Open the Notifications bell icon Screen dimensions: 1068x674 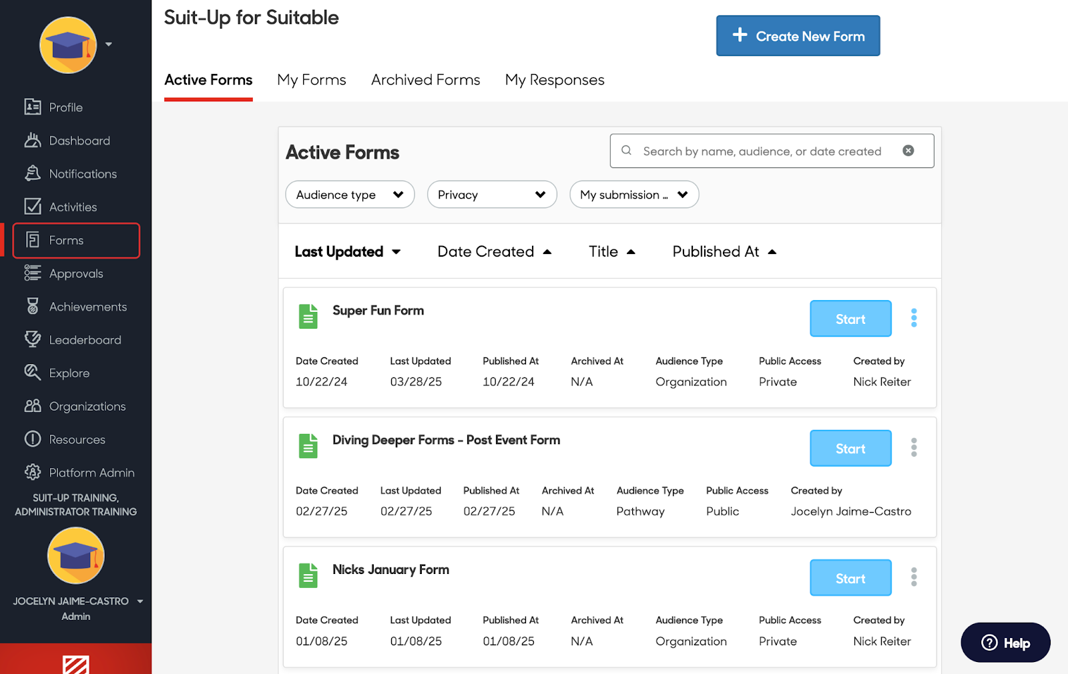click(33, 173)
